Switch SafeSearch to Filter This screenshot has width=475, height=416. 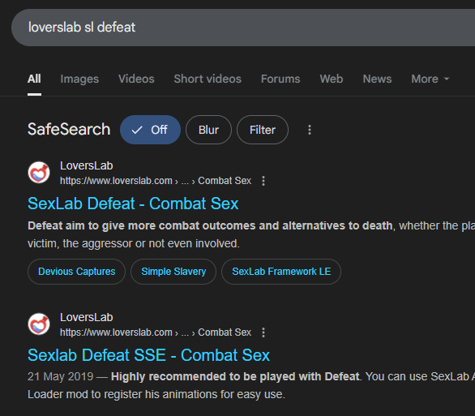pos(263,130)
